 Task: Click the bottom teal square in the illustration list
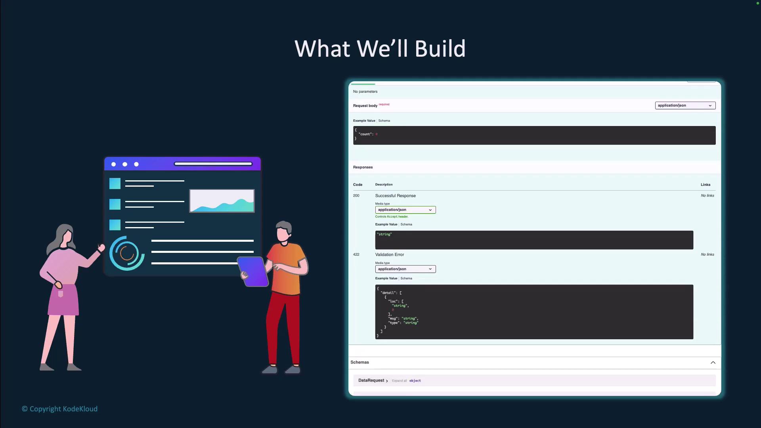coord(115,225)
